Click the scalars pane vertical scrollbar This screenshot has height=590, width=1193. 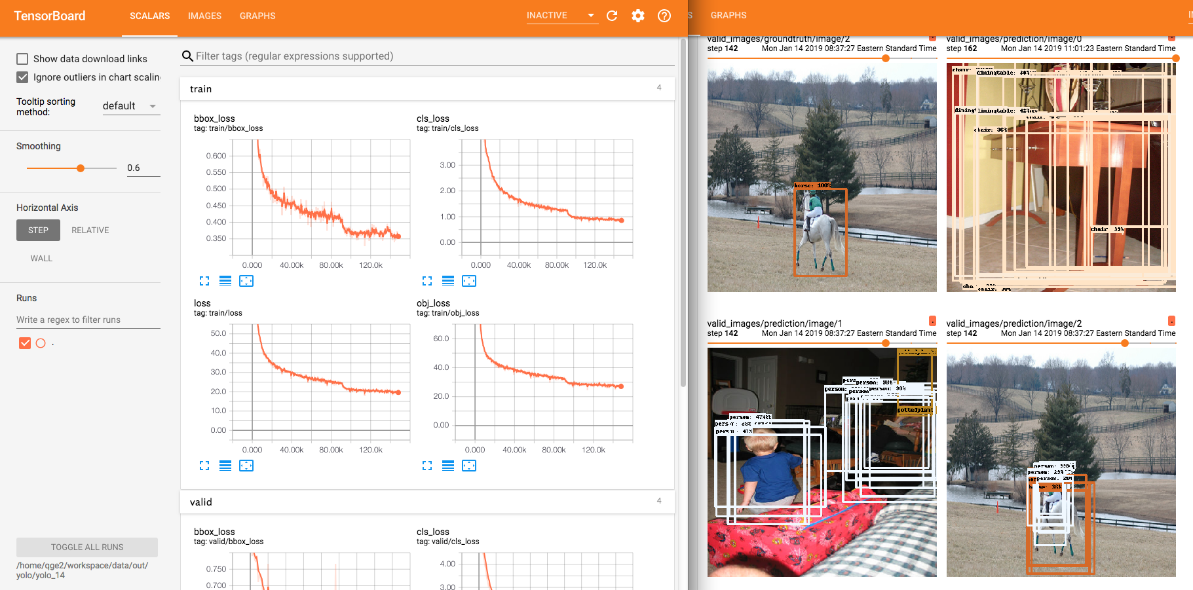(683, 213)
